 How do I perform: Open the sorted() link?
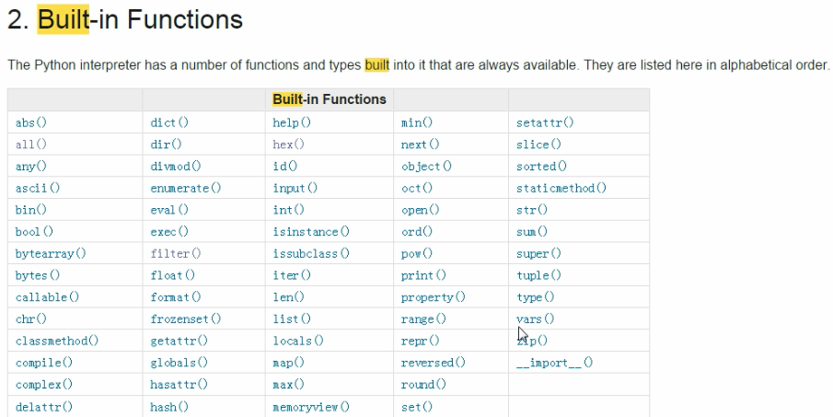click(542, 167)
